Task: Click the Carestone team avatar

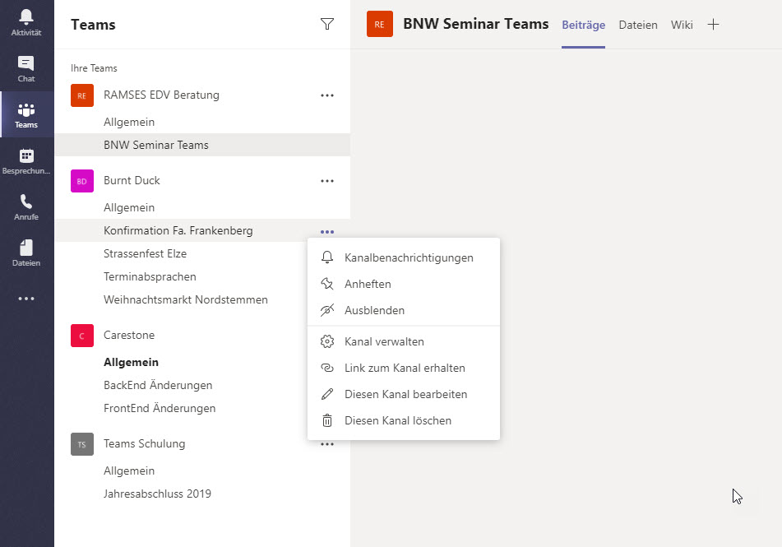Action: click(81, 336)
